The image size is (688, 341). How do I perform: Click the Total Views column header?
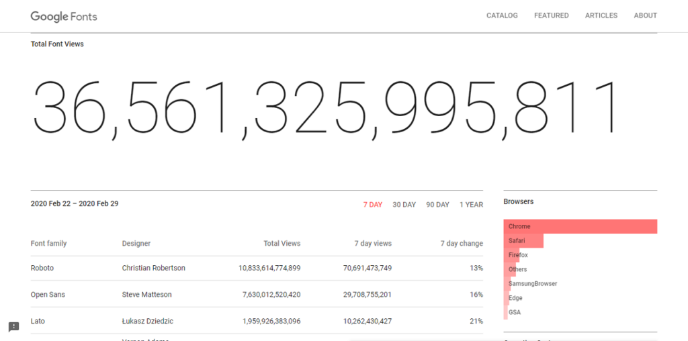click(282, 243)
